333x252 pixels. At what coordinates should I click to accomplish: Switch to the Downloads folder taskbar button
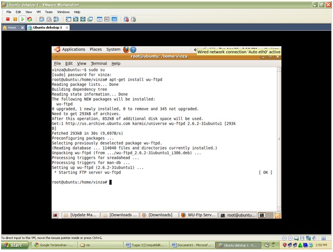tap(120, 215)
